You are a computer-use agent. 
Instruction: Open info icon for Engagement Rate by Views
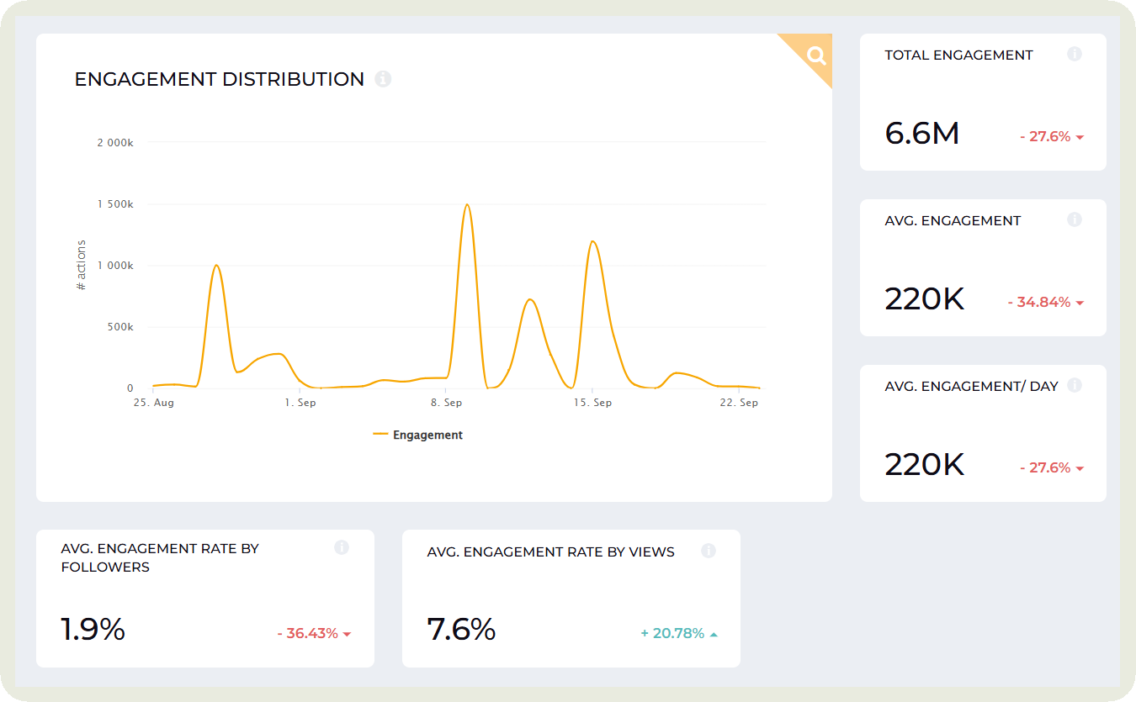click(x=708, y=551)
